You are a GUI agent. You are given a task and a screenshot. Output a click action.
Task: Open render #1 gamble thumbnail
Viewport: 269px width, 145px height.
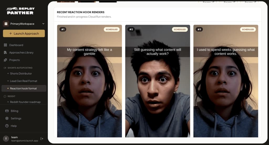(90, 81)
